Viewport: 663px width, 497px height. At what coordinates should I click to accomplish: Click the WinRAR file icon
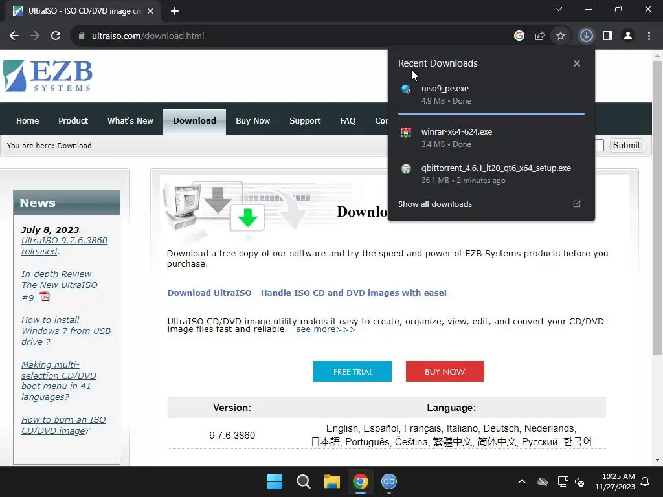pos(406,133)
